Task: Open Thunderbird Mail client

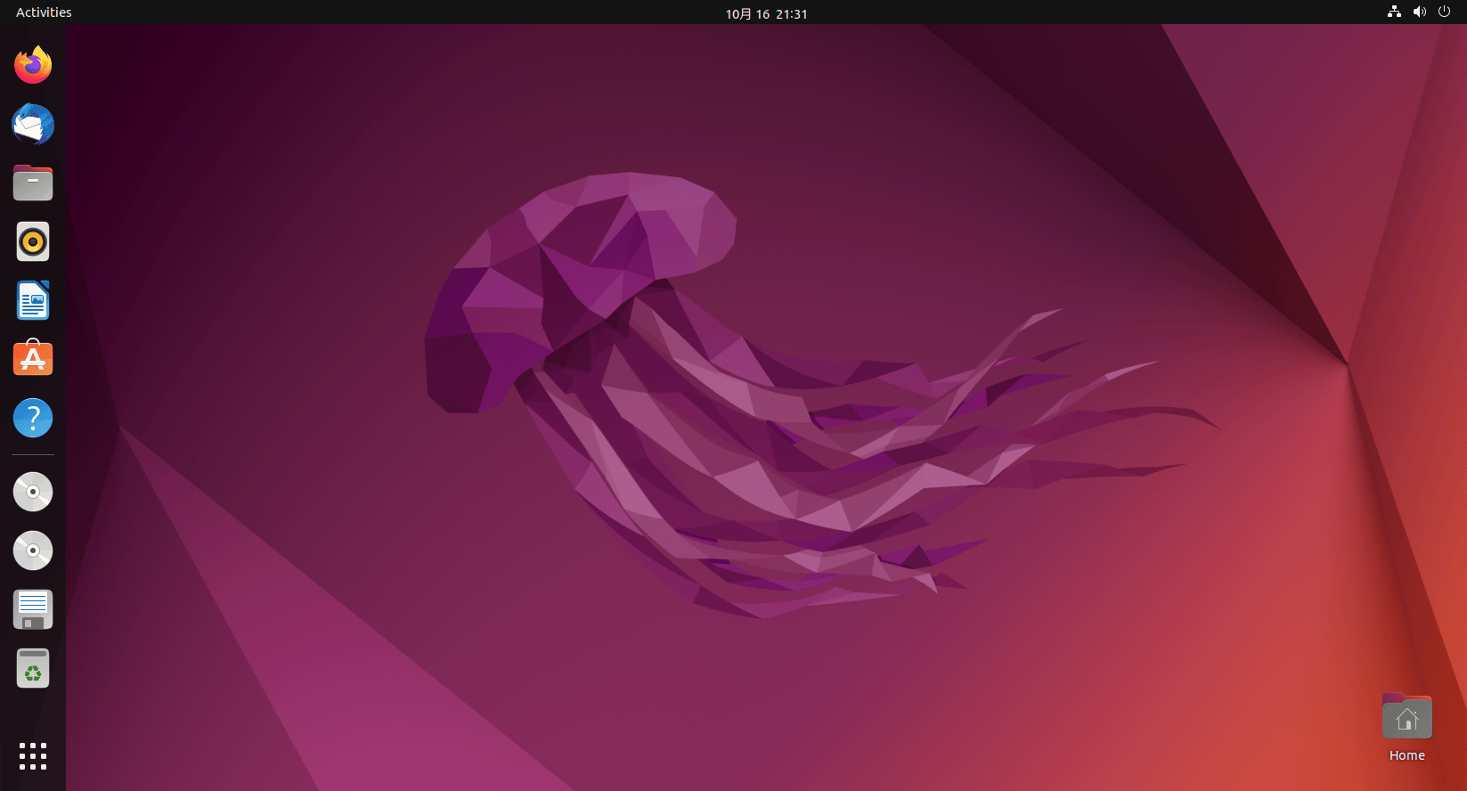Action: (33, 124)
